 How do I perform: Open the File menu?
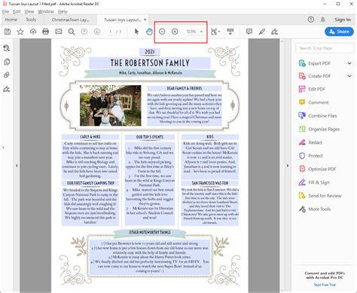click(x=5, y=11)
